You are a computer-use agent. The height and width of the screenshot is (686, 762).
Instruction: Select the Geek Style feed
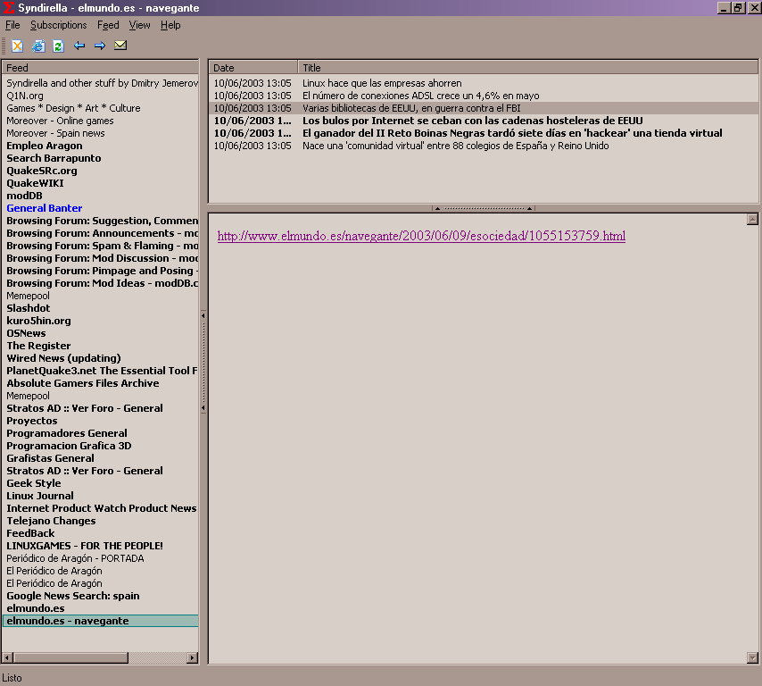coord(101,483)
